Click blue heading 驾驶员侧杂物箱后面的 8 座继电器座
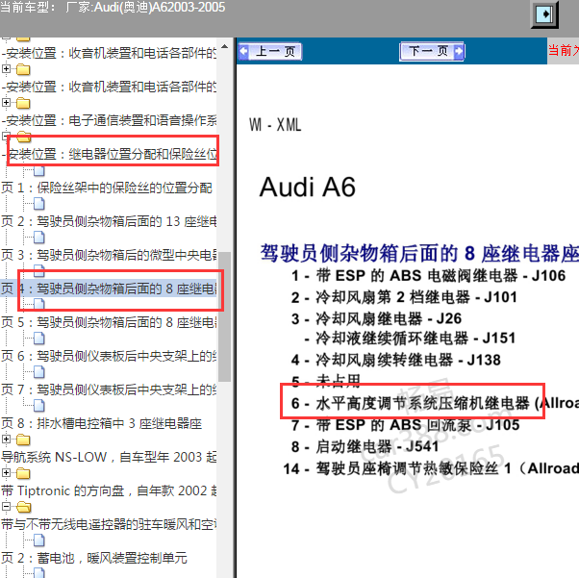The height and width of the screenshot is (578, 579). [x=419, y=253]
